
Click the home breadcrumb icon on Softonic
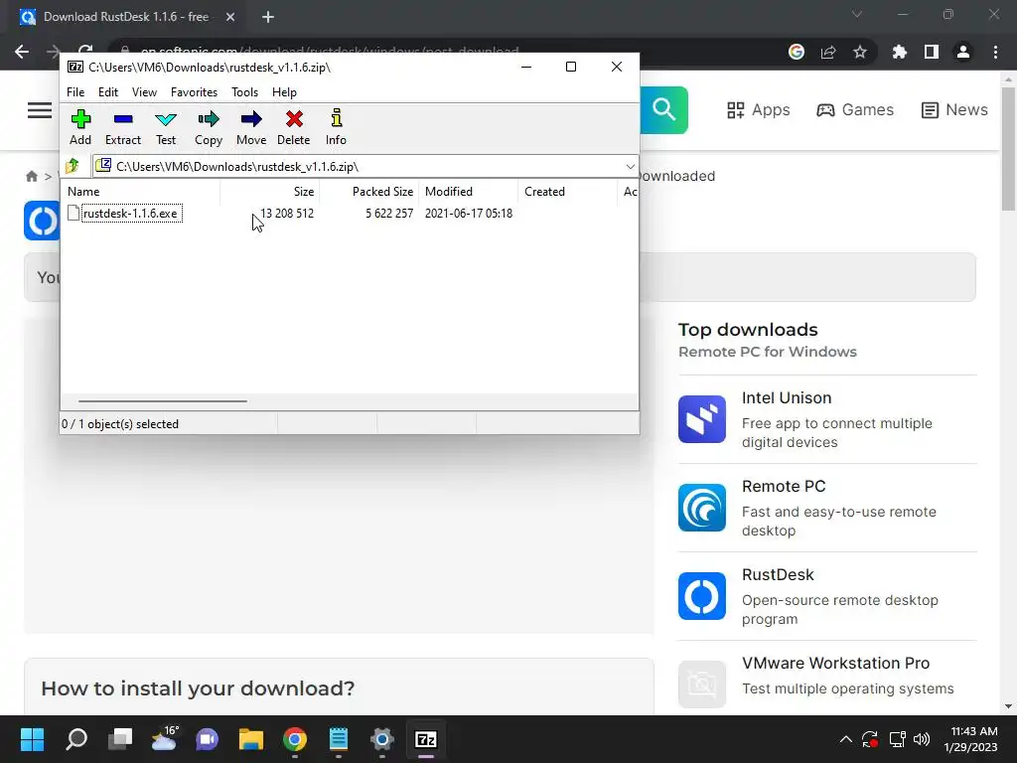32,177
